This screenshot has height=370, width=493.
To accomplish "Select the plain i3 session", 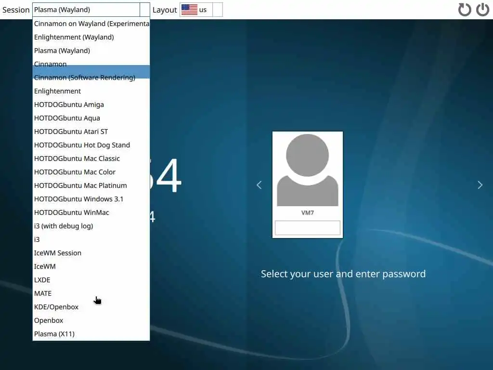I will 91,240.
